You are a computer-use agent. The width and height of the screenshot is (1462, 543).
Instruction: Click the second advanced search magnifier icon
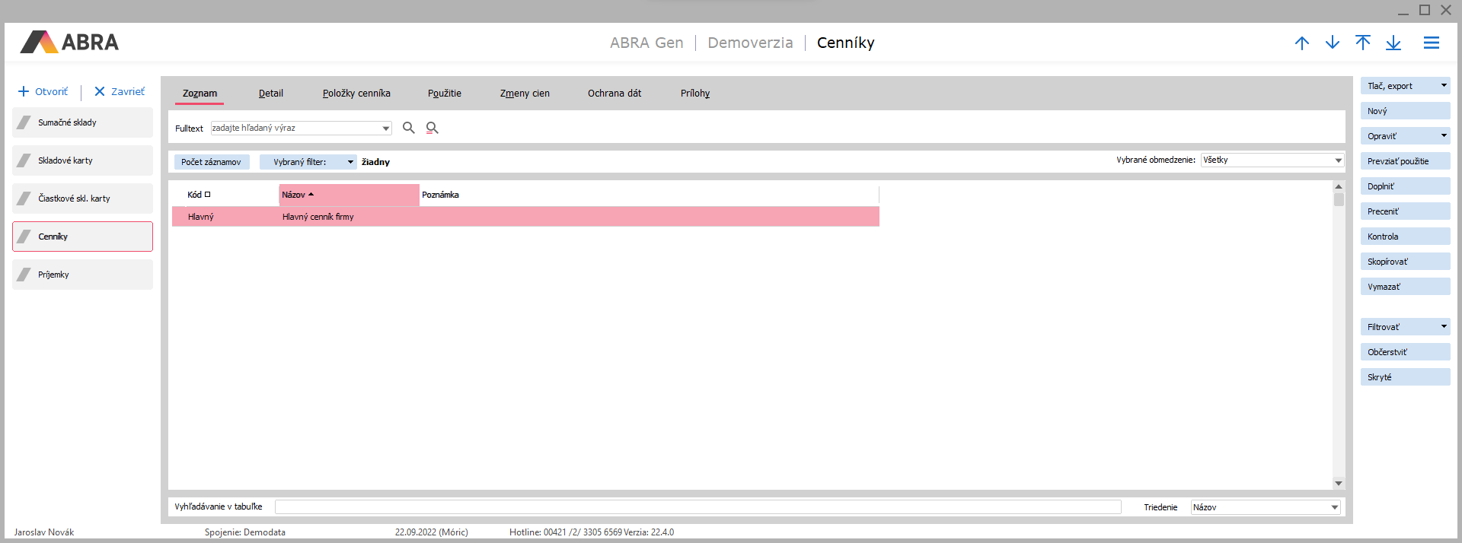(x=433, y=128)
